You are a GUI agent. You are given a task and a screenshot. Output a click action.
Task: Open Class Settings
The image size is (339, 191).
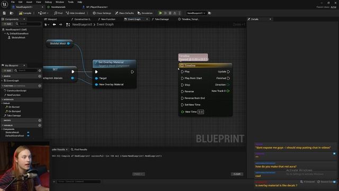pos(102,13)
